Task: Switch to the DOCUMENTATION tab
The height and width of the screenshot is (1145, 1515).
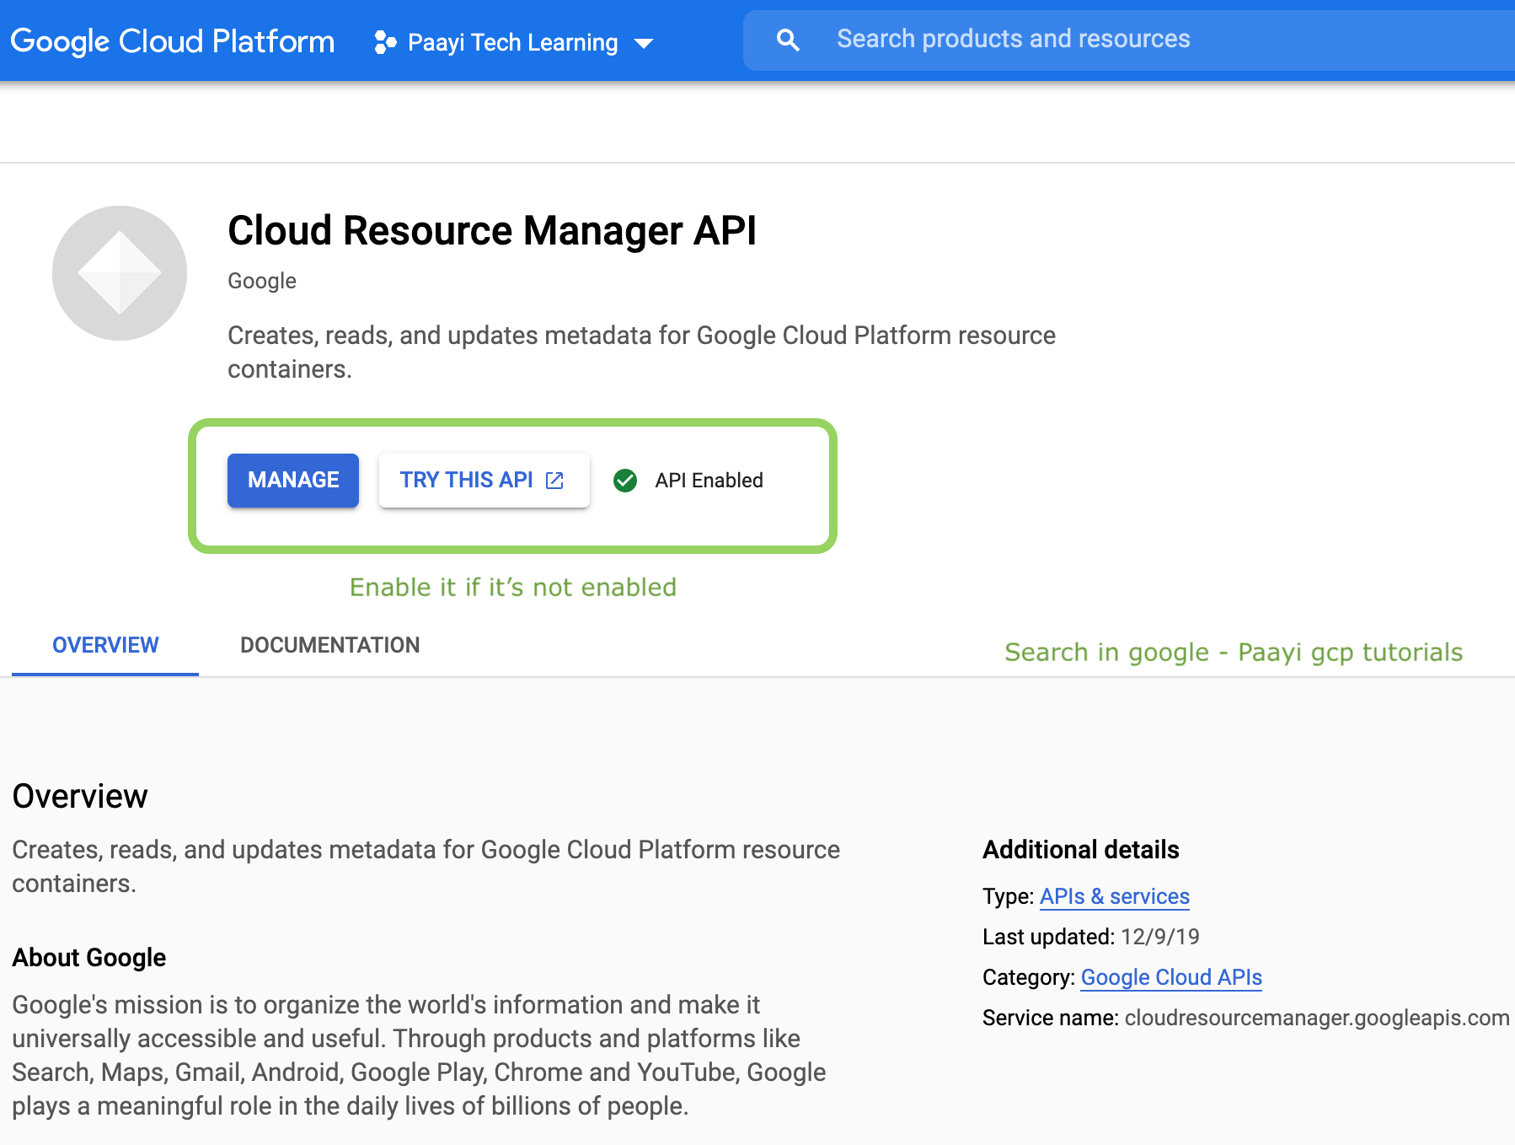Action: (x=329, y=645)
